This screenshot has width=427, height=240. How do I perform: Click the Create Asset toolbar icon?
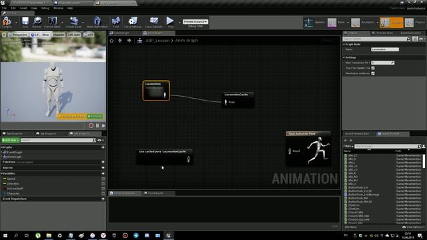point(74,22)
